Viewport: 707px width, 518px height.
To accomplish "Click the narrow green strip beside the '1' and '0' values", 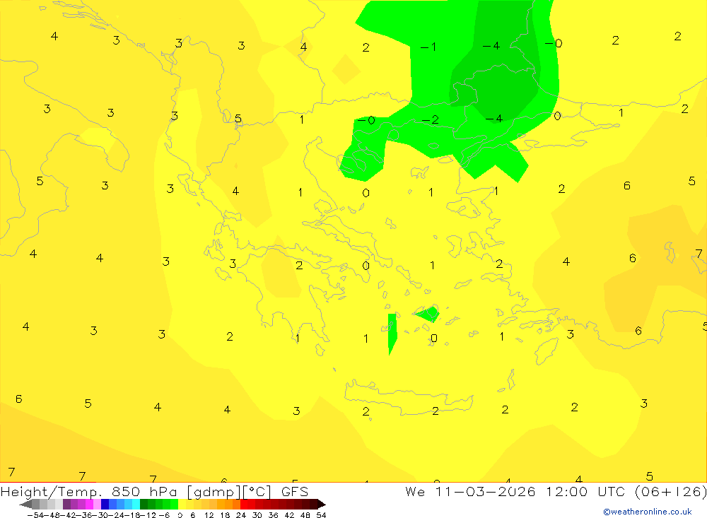I will click(x=392, y=334).
